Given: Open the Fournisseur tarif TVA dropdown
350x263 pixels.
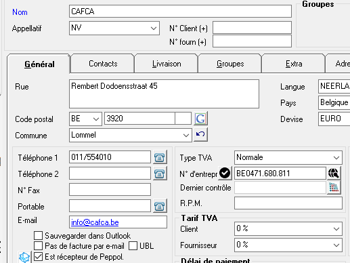Looking at the screenshot, I should tap(336, 245).
